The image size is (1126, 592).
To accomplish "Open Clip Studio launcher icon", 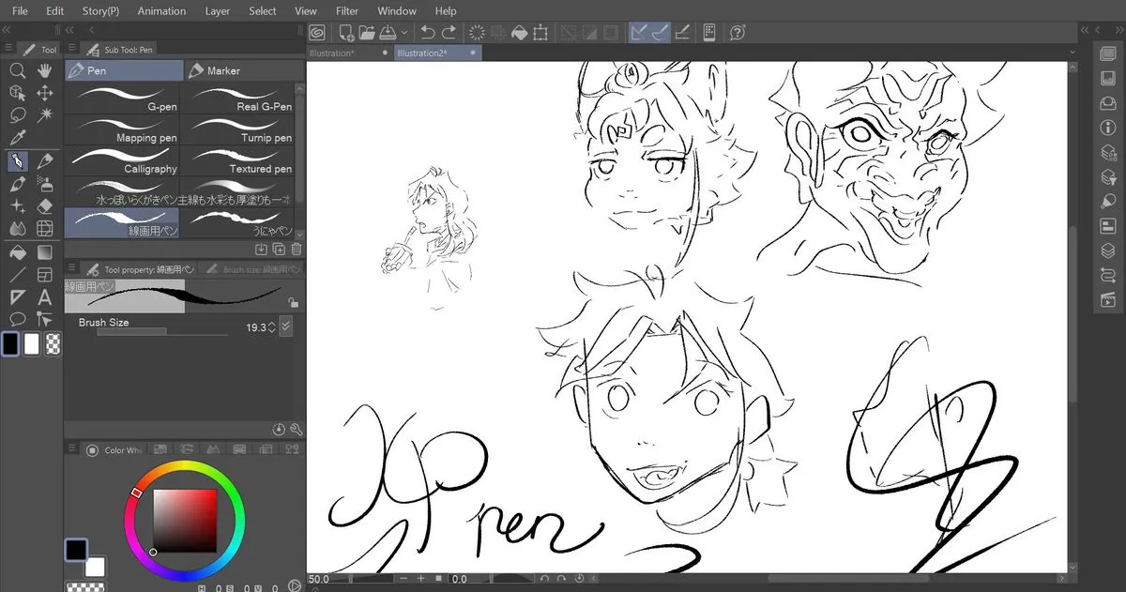I will (317, 33).
